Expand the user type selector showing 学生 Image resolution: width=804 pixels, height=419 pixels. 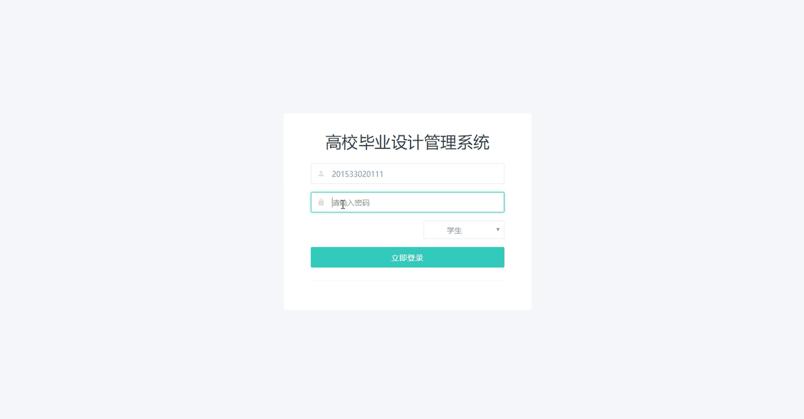464,230
